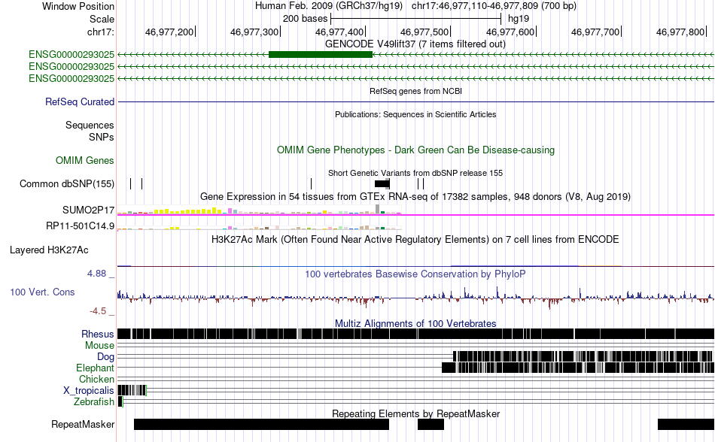
Task: Open the Layered H3K27Ac track label
Action: 49,250
